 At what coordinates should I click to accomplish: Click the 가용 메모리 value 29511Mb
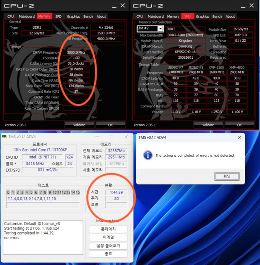(116, 157)
